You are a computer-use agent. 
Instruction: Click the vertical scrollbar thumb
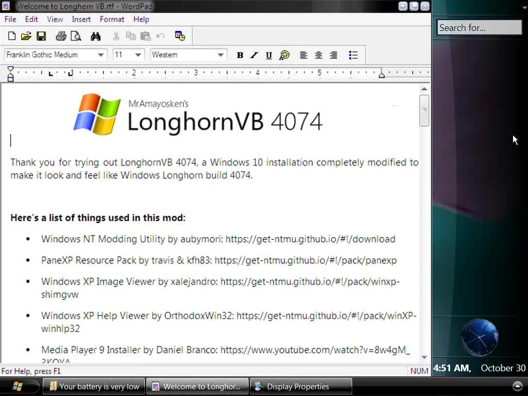pos(424,110)
